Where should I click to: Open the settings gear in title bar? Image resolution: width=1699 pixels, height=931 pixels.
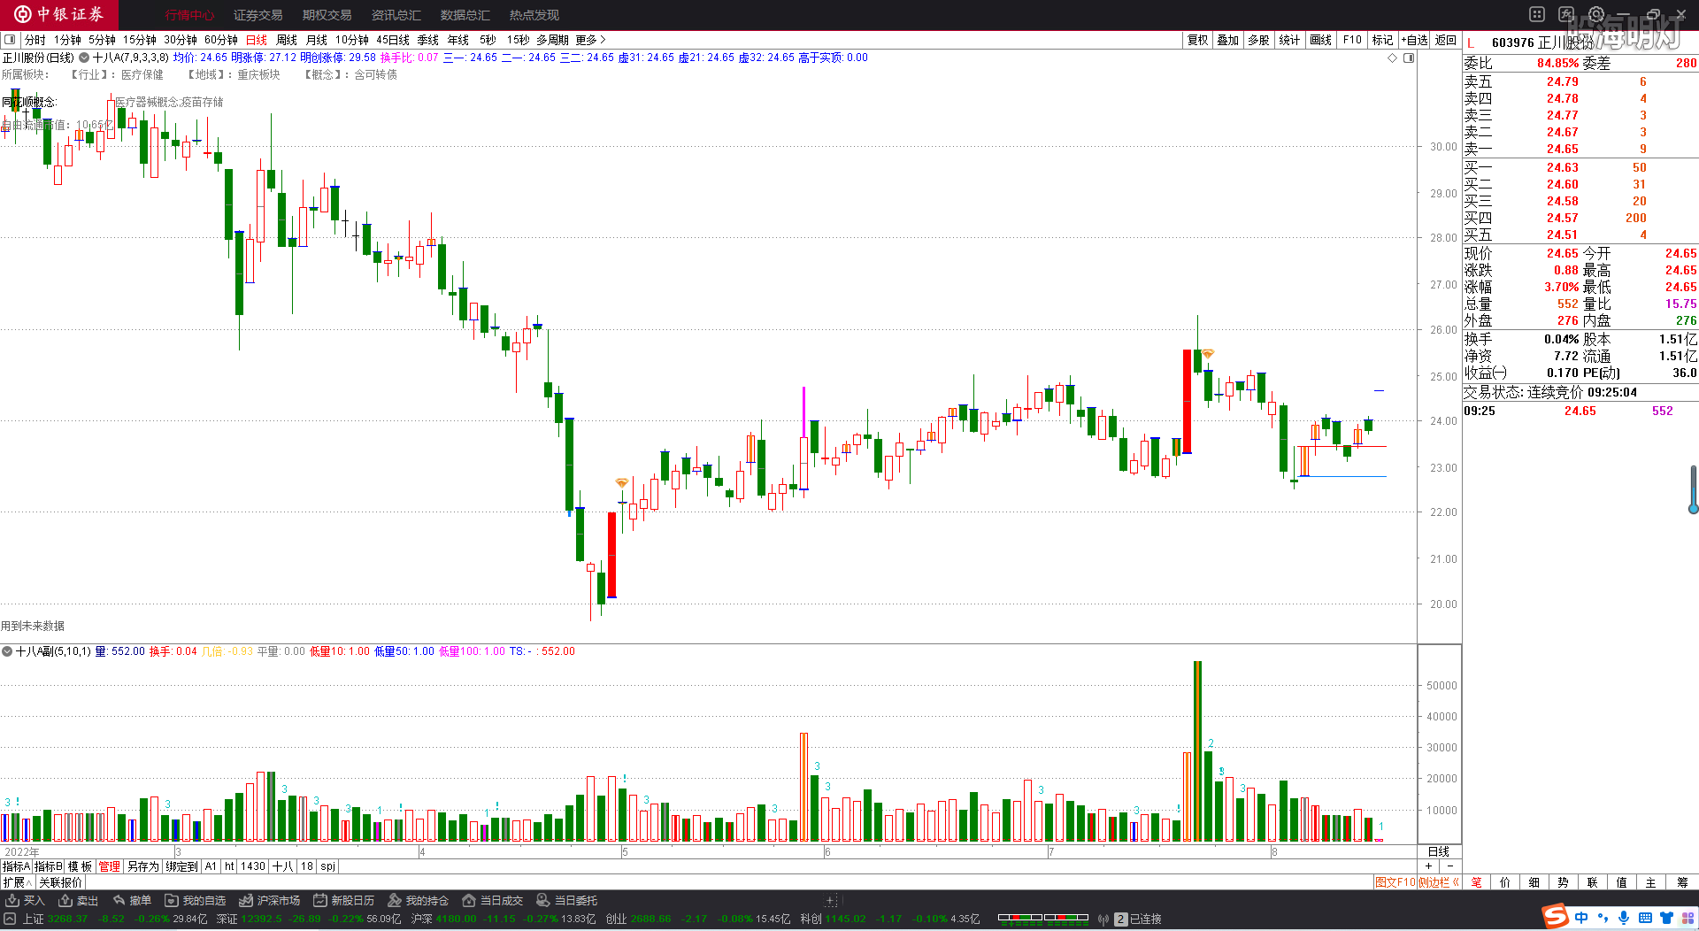pos(1596,14)
